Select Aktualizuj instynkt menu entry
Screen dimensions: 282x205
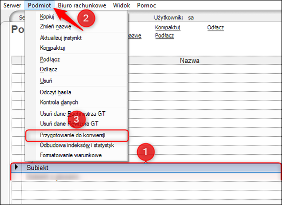(76, 38)
